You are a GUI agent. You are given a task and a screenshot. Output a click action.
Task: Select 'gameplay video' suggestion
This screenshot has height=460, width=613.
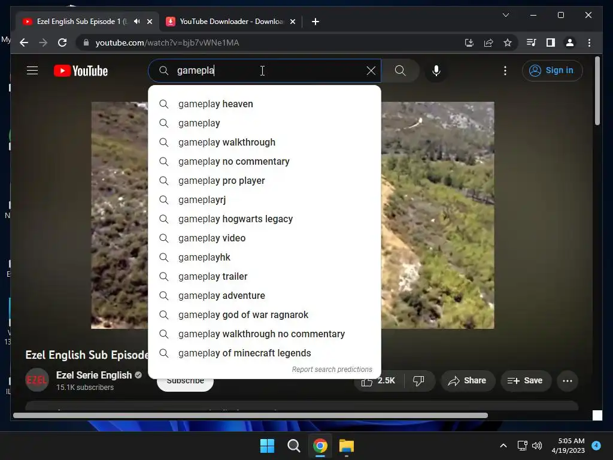(265, 238)
